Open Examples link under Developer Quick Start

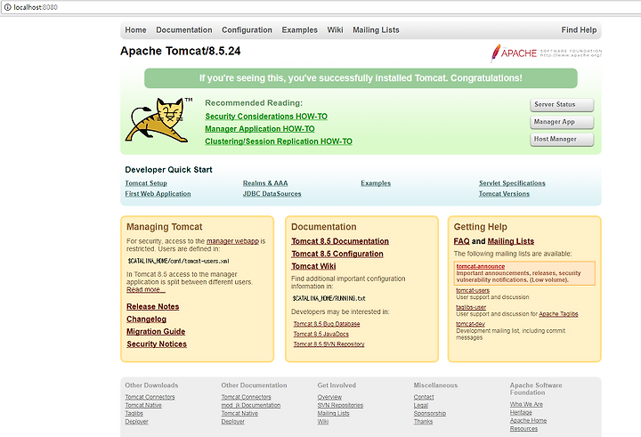pyautogui.click(x=376, y=183)
